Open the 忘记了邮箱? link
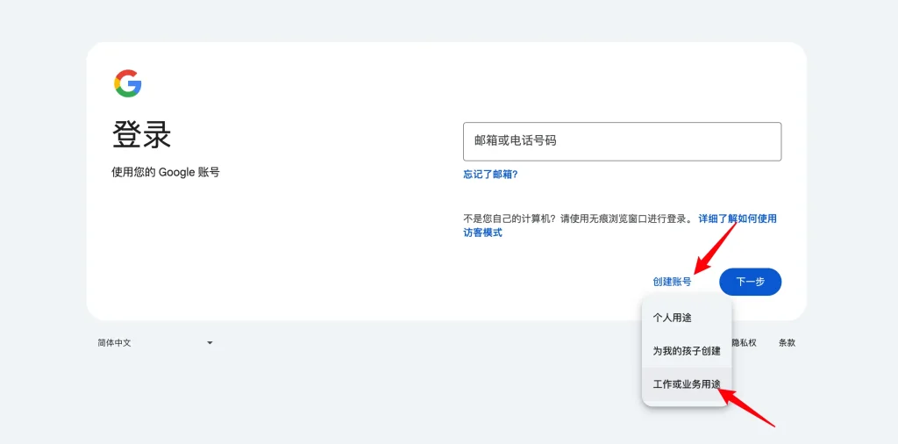 (490, 174)
